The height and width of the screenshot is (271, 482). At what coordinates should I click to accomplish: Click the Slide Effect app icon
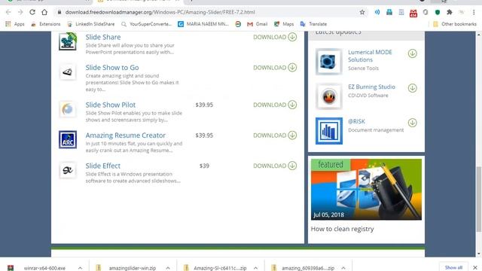pyautogui.click(x=68, y=170)
